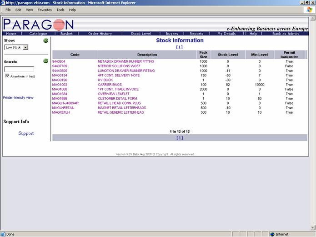Open the Edit menu
The height and width of the screenshot is (237, 316).
click(x=18, y=10)
